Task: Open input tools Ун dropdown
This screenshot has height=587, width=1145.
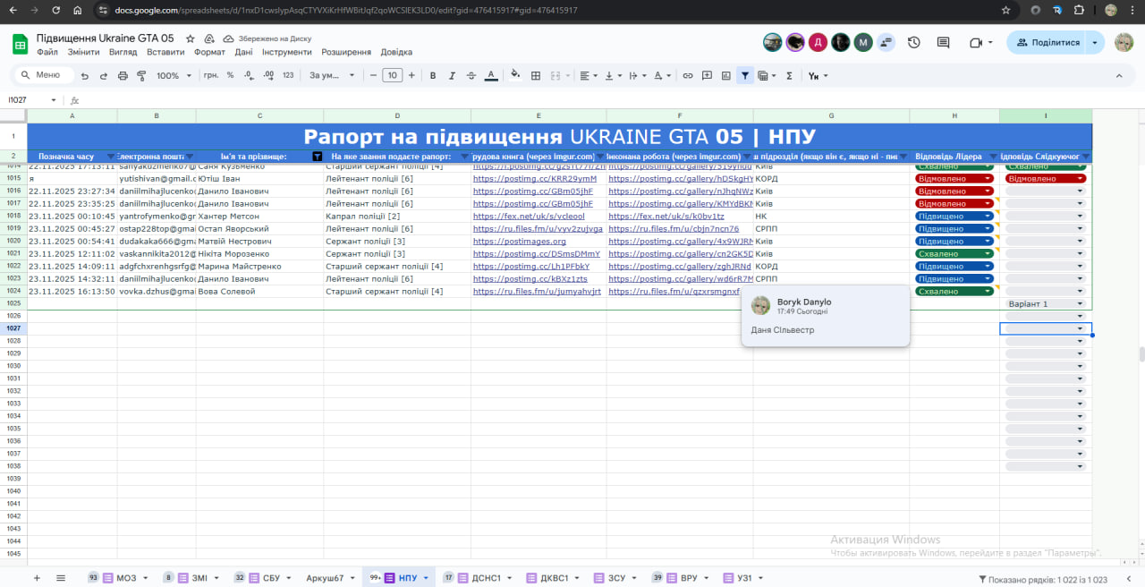Action: [x=818, y=76]
